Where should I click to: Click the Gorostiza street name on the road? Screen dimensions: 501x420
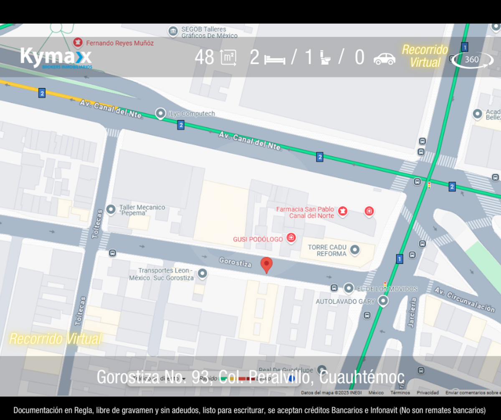(x=236, y=262)
